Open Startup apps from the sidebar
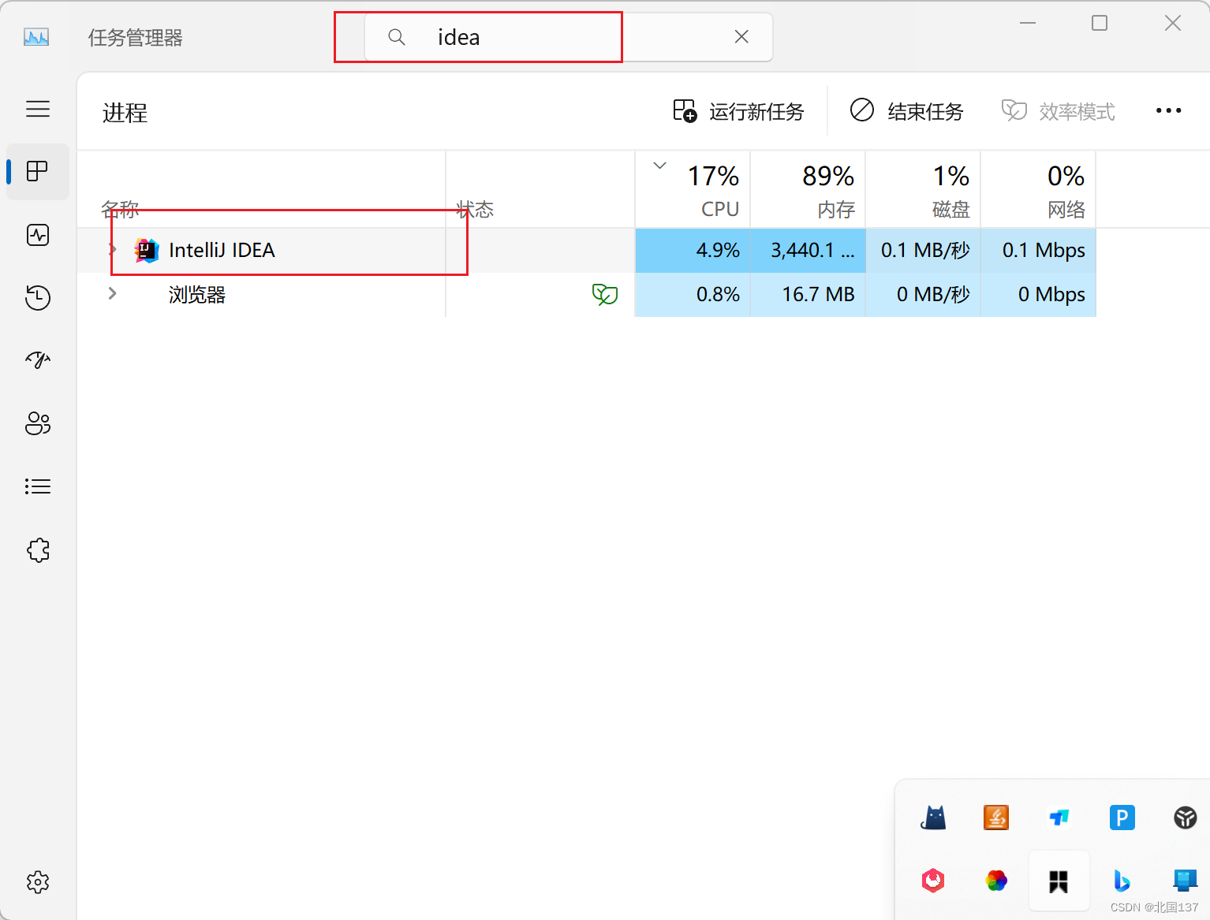This screenshot has width=1210, height=920. tap(38, 360)
